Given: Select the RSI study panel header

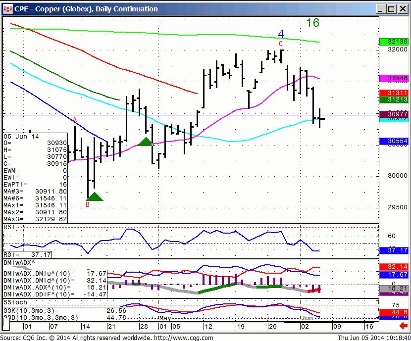Looking at the screenshot, I should [9, 227].
